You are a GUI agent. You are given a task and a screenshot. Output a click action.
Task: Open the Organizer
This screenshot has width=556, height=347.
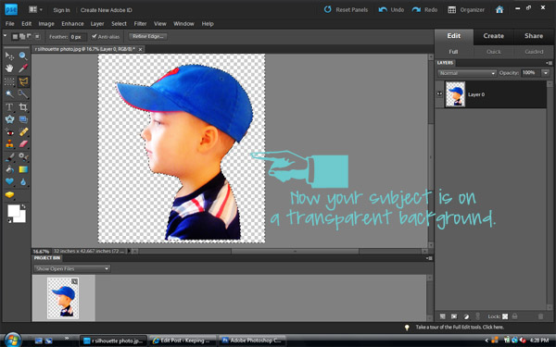pyautogui.click(x=465, y=9)
